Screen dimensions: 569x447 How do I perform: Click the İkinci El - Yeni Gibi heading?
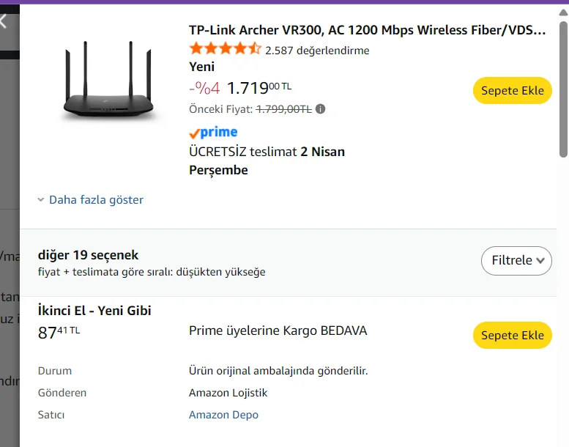click(x=94, y=311)
